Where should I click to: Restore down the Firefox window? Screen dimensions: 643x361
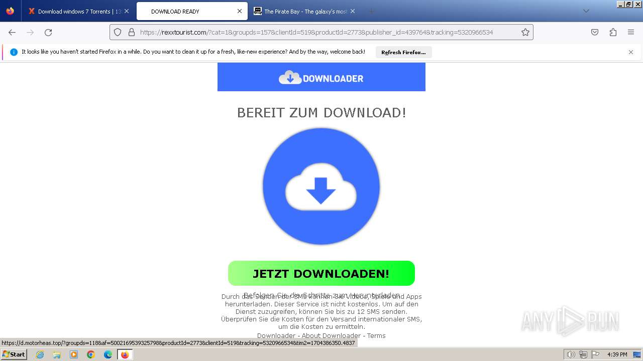click(628, 4)
